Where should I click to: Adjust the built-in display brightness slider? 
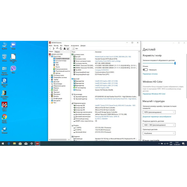click(x=159, y=63)
